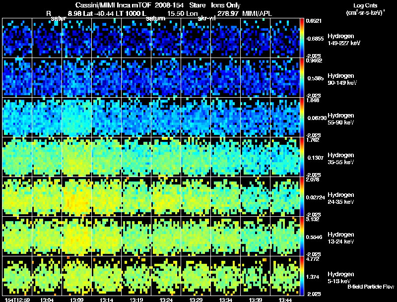Click the '13:09' time axis label
Viewport: 397px width, 302px height.
(x=77, y=300)
